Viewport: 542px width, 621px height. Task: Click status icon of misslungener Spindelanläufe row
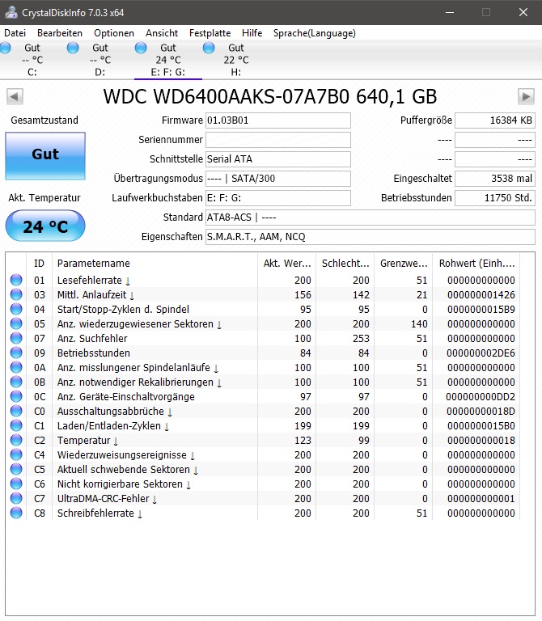coord(16,368)
